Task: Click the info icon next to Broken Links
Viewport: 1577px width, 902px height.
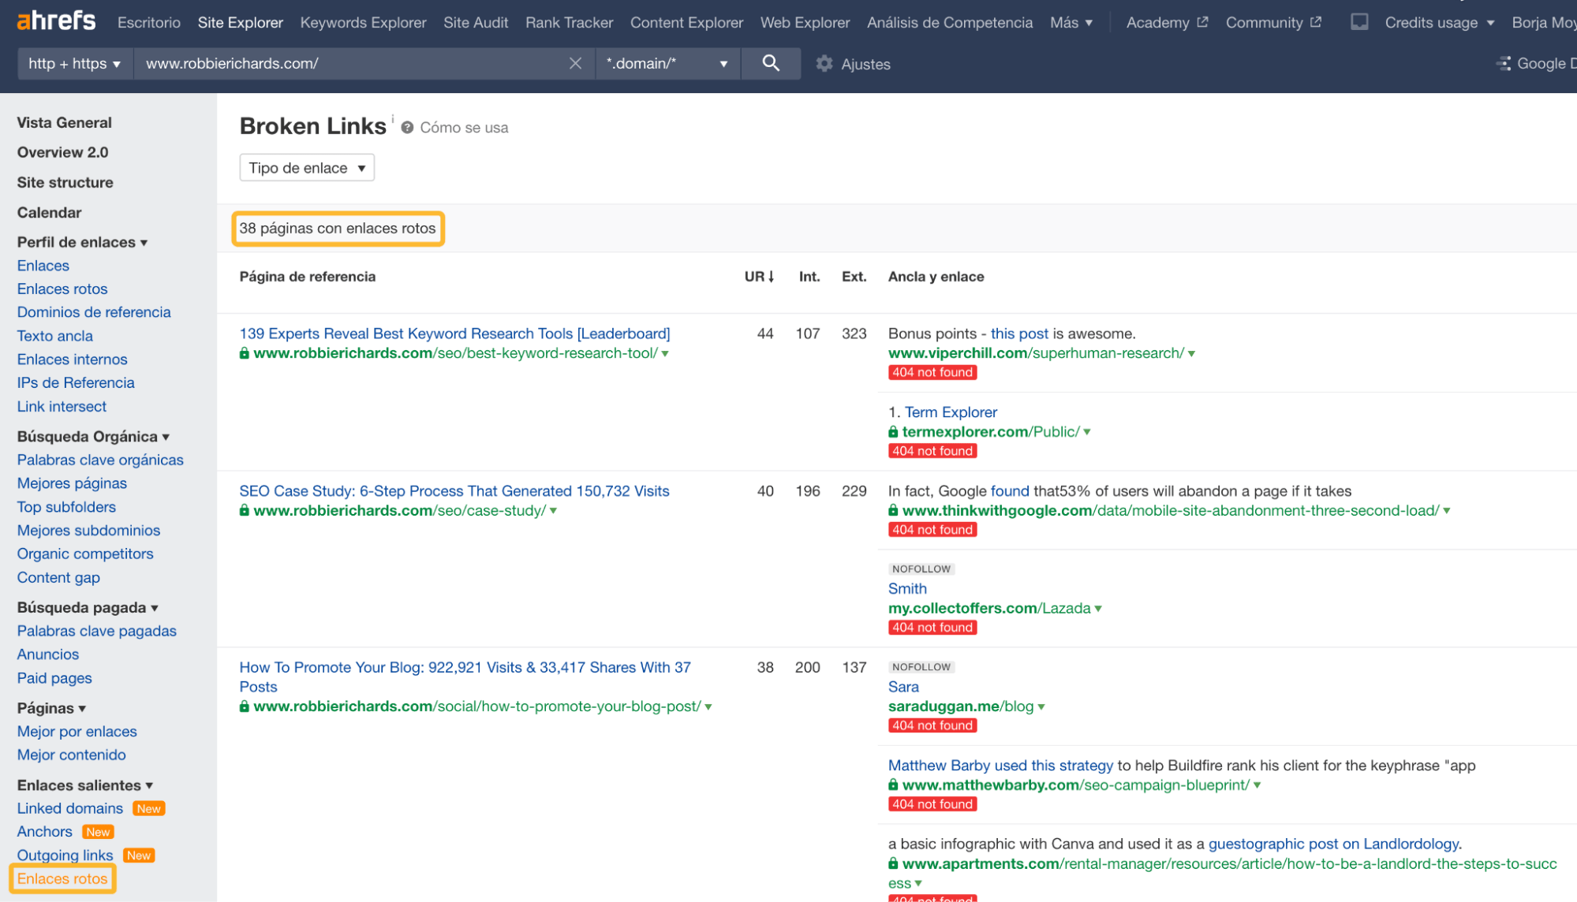Action: point(392,118)
